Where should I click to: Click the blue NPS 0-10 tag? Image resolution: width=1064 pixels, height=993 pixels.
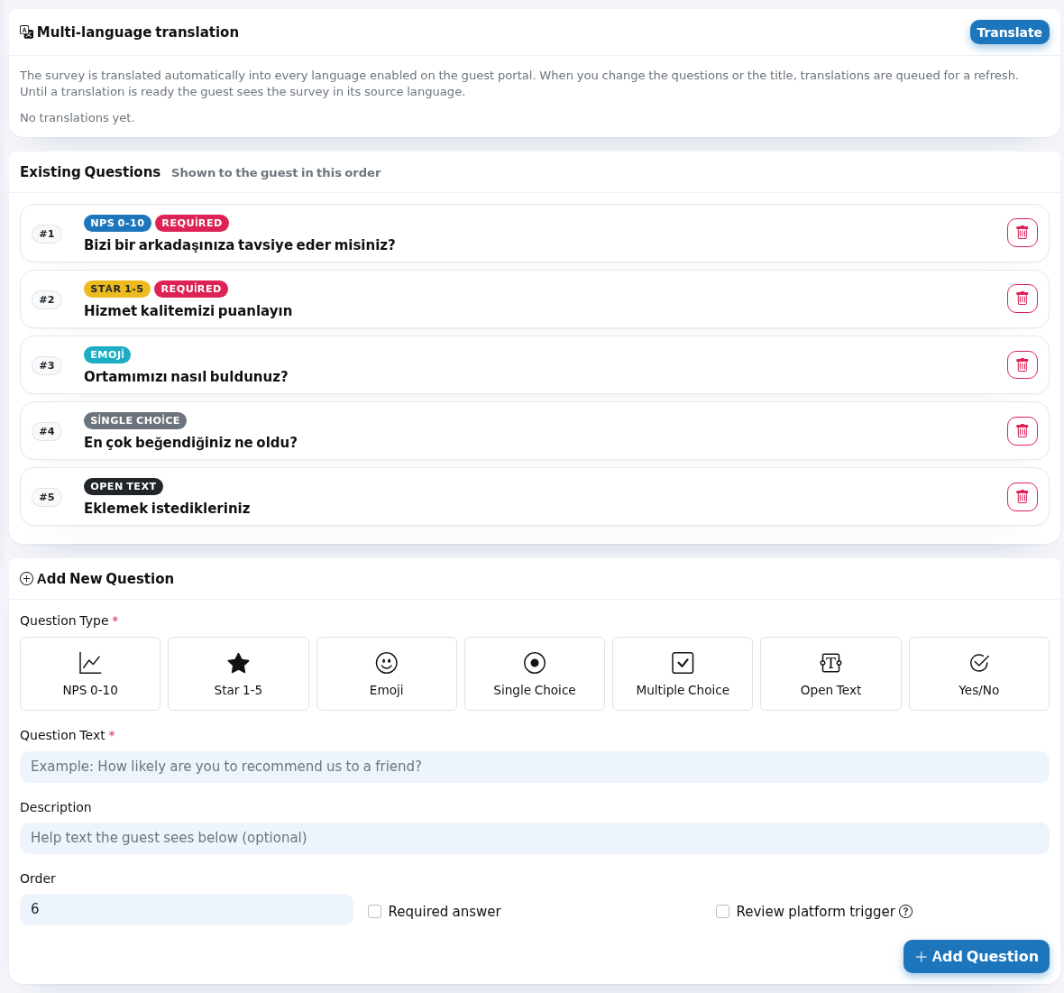(x=117, y=223)
